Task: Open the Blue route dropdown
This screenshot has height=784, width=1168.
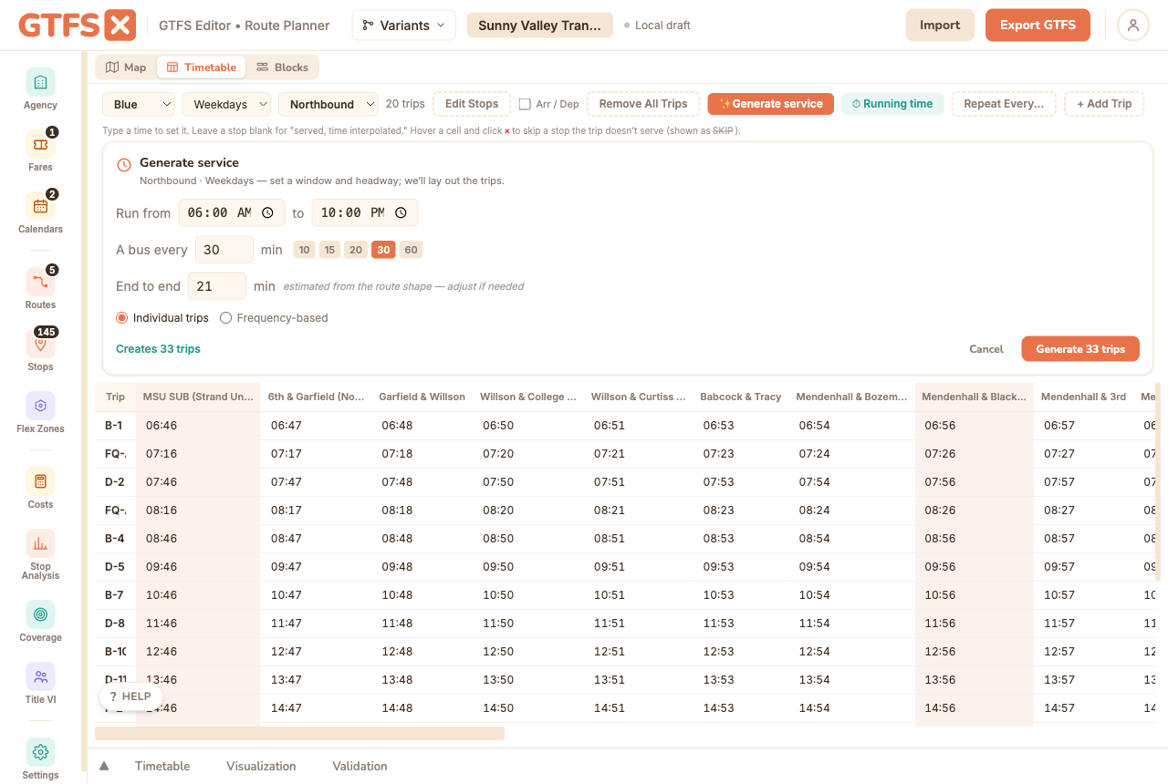Action: 138,104
